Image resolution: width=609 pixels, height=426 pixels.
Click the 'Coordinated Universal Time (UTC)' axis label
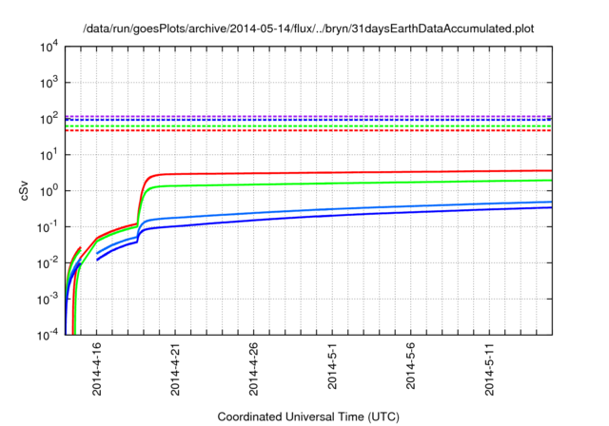pos(308,416)
